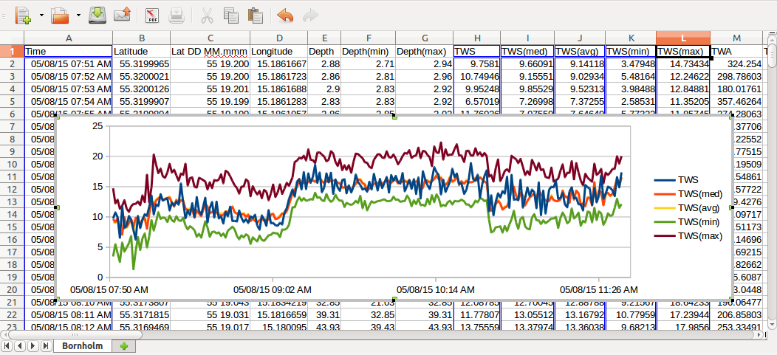
Task: Open the New Document dropdown arrow
Action: pyautogui.click(x=41, y=14)
